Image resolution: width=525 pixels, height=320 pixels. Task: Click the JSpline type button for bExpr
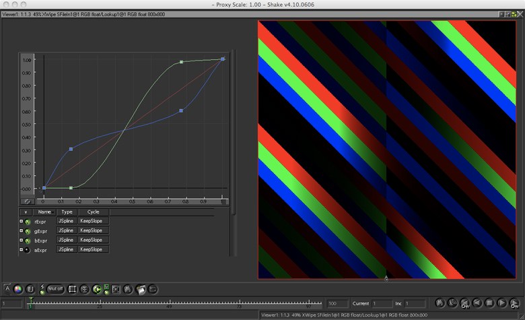67,240
